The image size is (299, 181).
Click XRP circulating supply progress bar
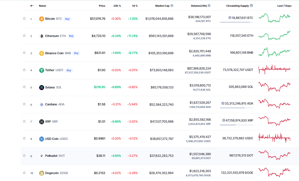pyautogui.click(x=237, y=125)
